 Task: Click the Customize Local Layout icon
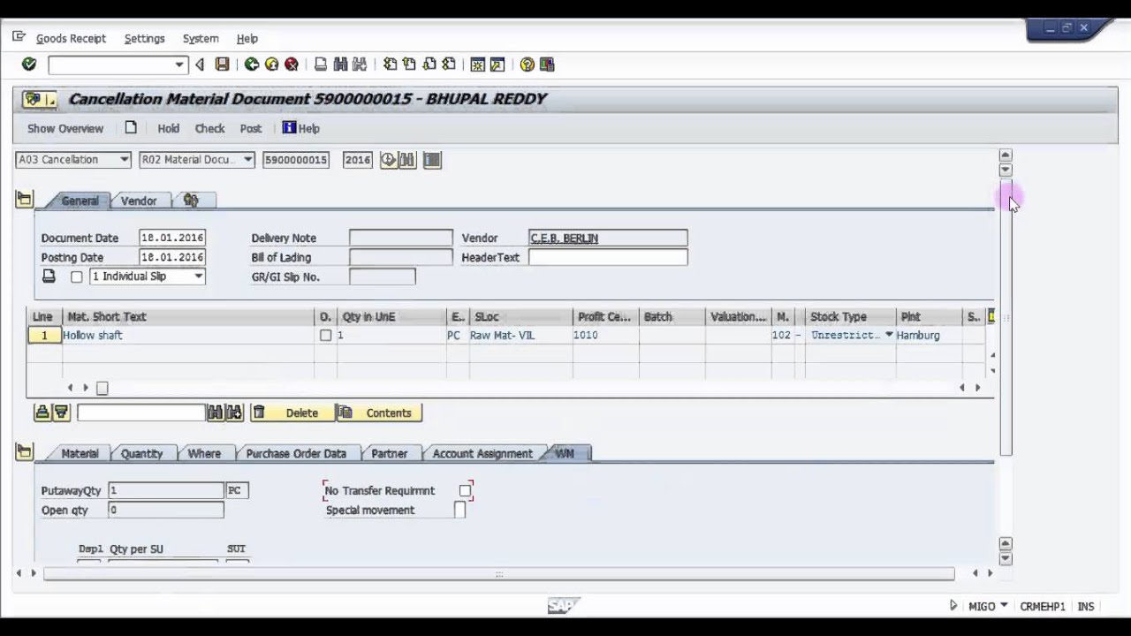[547, 64]
